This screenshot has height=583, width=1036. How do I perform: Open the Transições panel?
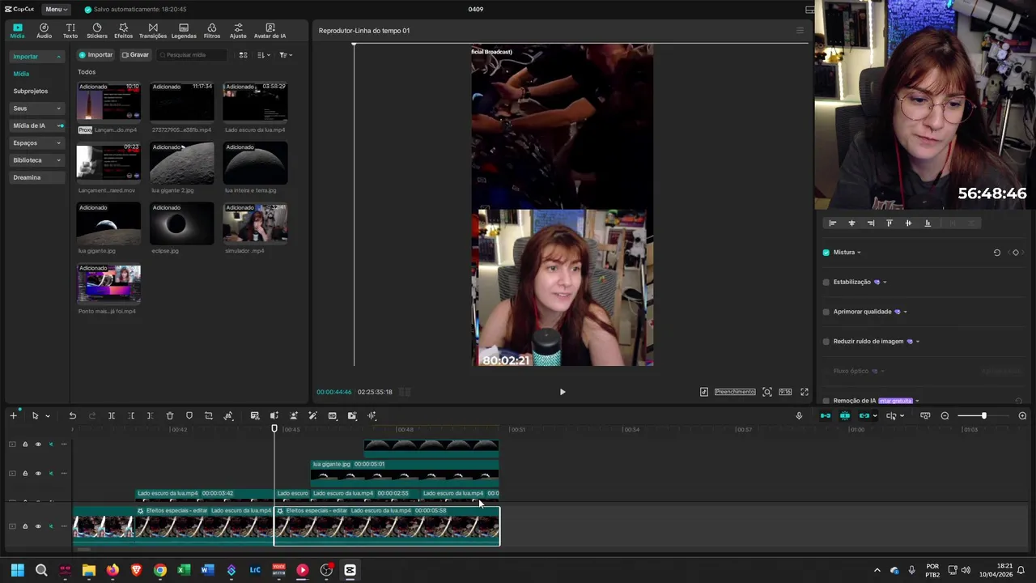152,31
